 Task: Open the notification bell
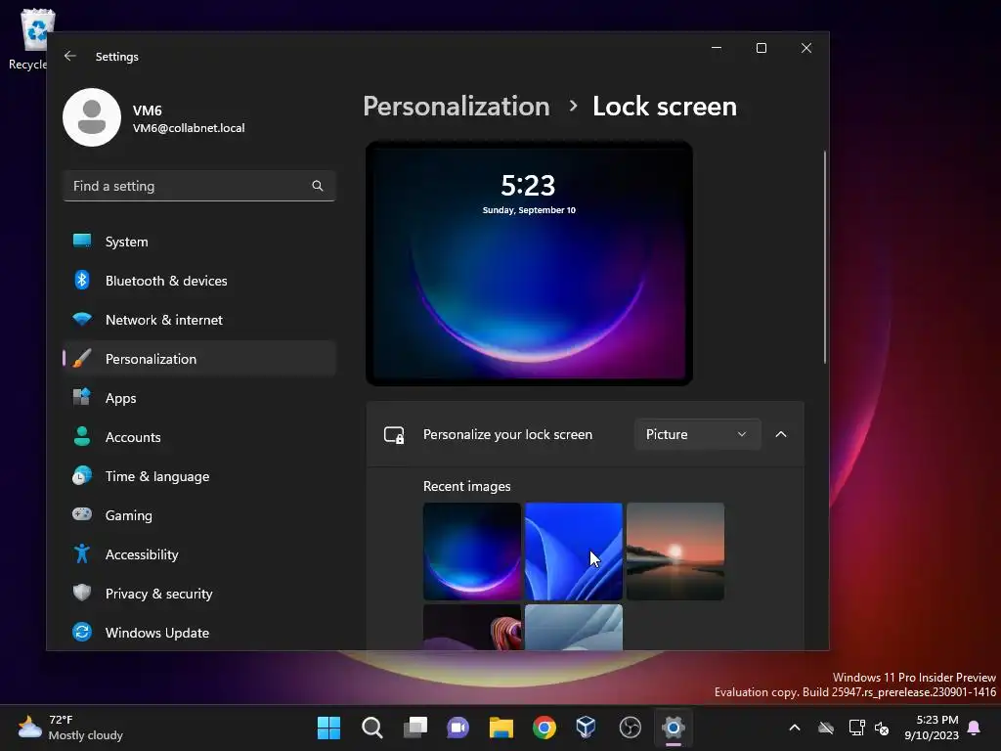point(974,728)
